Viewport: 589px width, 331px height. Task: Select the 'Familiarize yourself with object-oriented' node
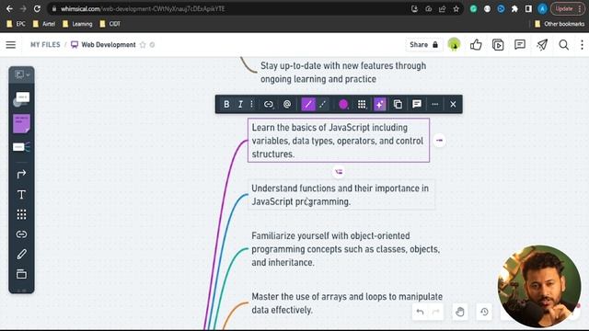[x=345, y=249]
